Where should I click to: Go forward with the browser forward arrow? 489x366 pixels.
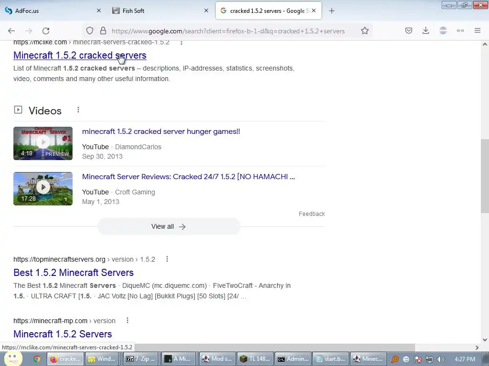(29, 31)
